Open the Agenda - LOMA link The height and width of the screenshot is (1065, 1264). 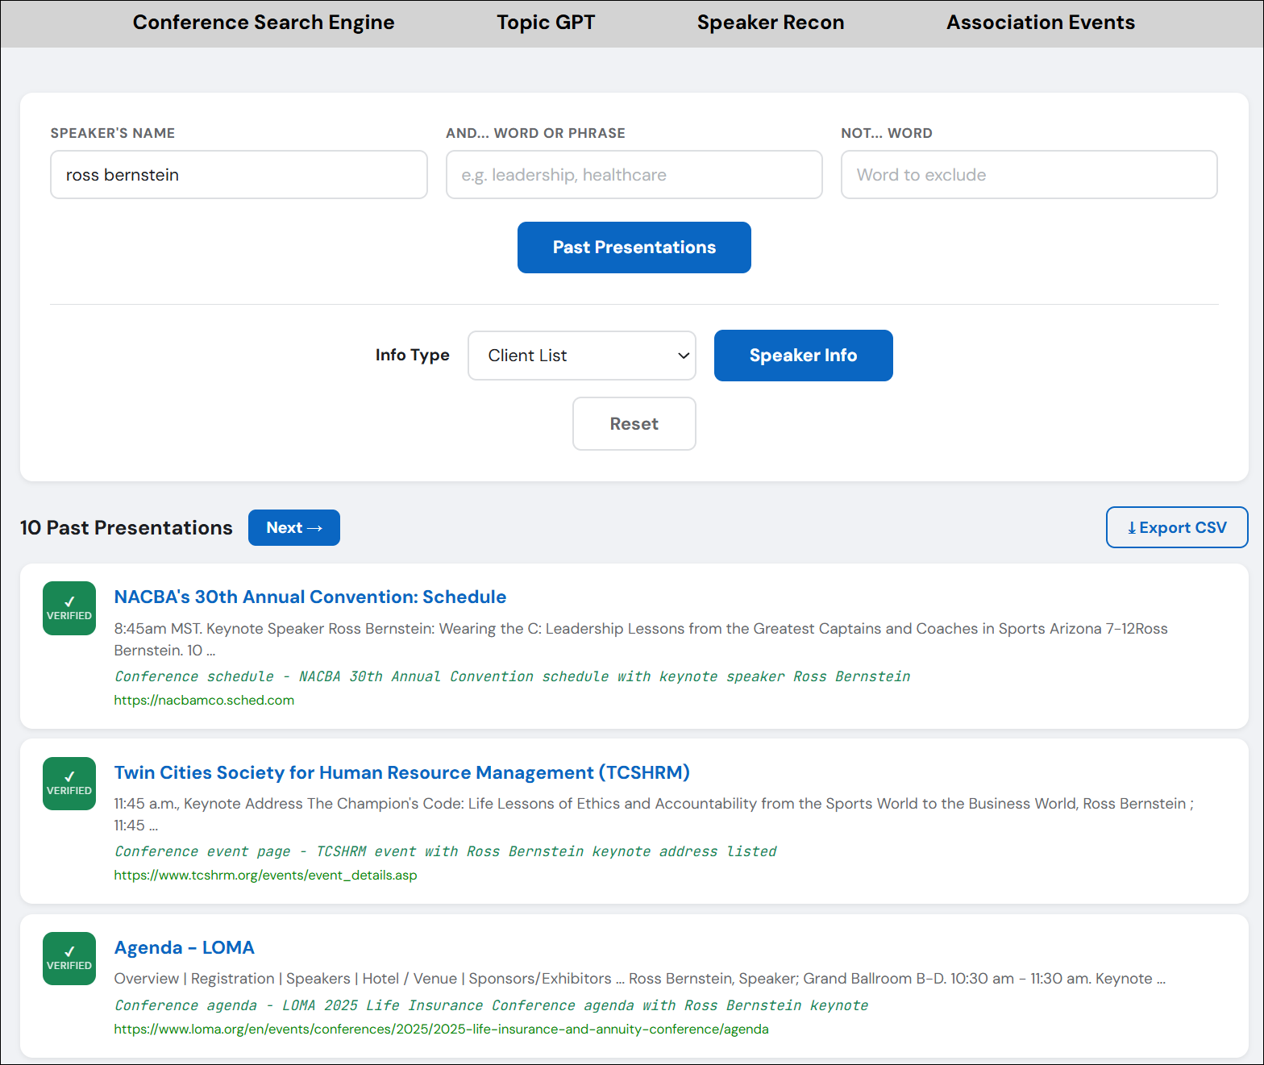pyautogui.click(x=185, y=948)
